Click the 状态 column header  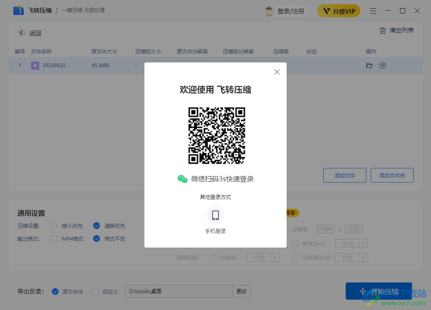tap(312, 52)
